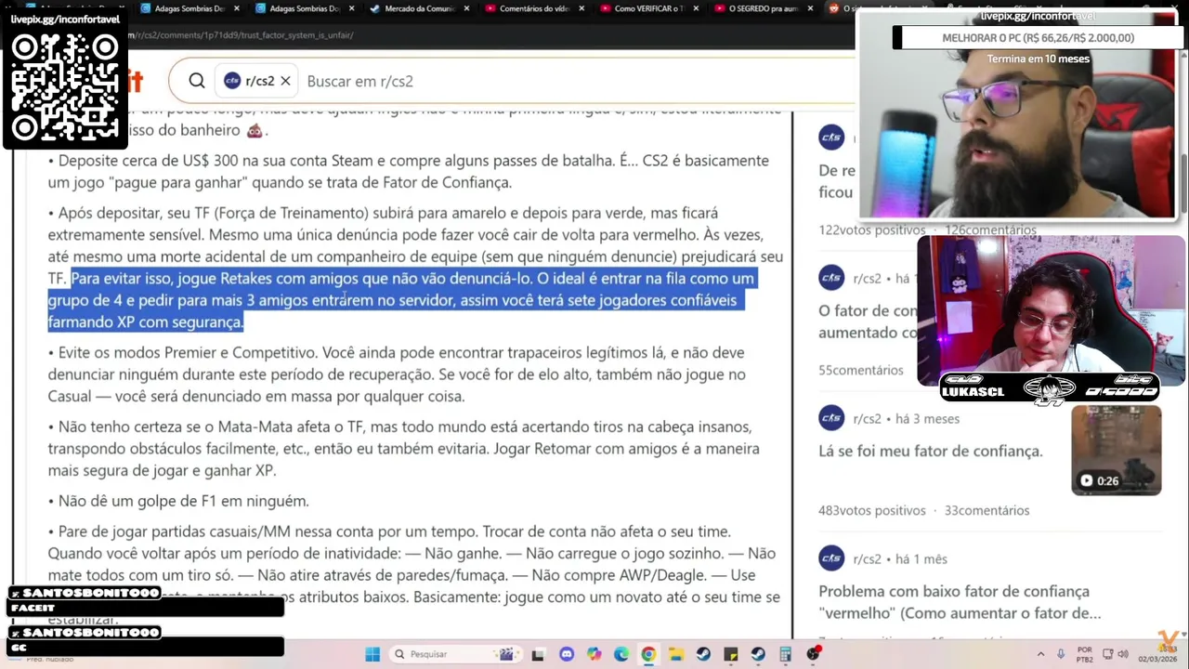Click the bullet starting 'Evite os modos Premier e Competitivo'
The height and width of the screenshot is (669, 1189).
coord(398,374)
